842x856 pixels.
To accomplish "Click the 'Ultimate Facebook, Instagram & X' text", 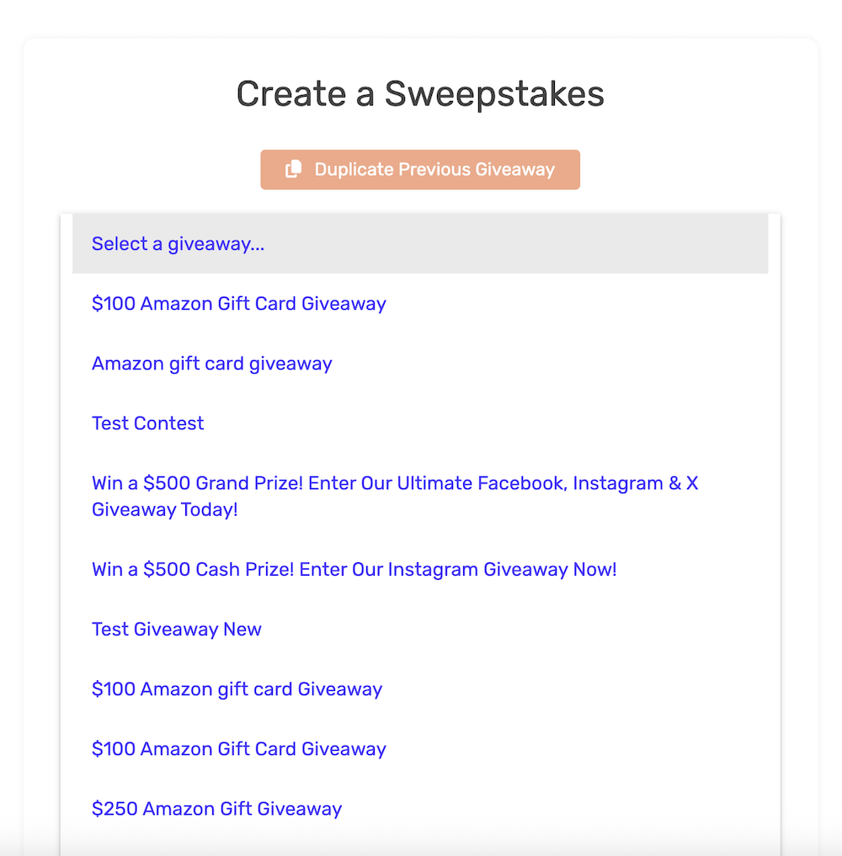I will point(547,484).
